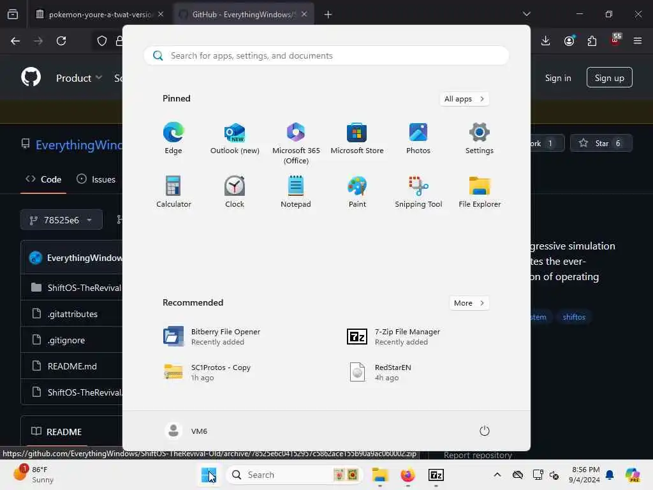Click taskbar Search box
Viewport: 653px width, 490px height.
pyautogui.click(x=295, y=475)
